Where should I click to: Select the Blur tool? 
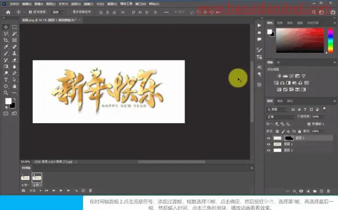pyautogui.click(x=14, y=67)
